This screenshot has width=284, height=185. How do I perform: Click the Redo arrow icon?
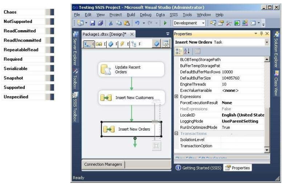point(150,23)
